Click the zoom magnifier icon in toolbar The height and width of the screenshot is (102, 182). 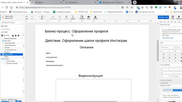click(x=42, y=17)
